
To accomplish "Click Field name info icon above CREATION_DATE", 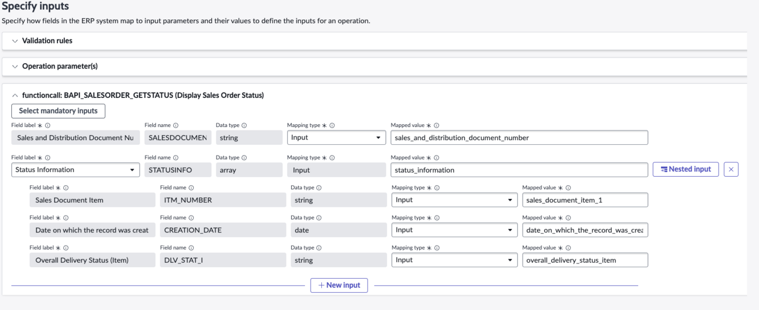I will [191, 218].
